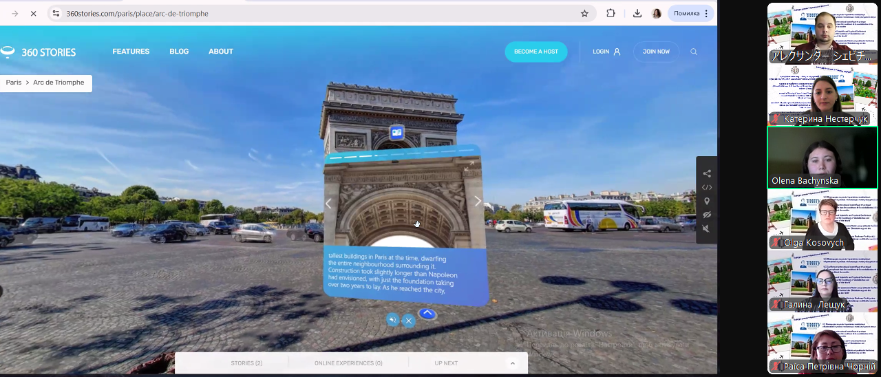Click the map location pin icon
This screenshot has width=881, height=377.
tap(707, 201)
